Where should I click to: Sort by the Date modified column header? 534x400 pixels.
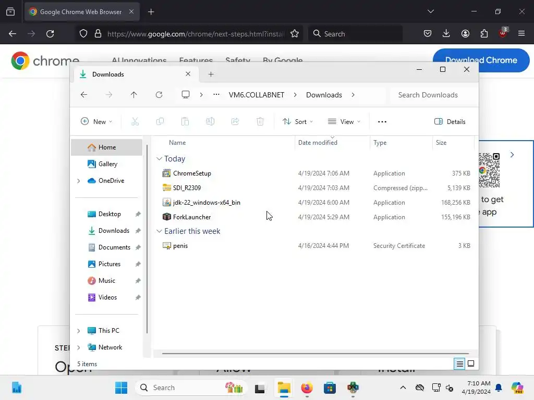point(318,143)
